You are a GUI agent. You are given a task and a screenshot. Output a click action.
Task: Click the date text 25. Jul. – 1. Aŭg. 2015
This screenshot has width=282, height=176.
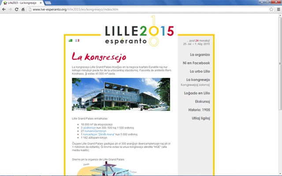197,44
